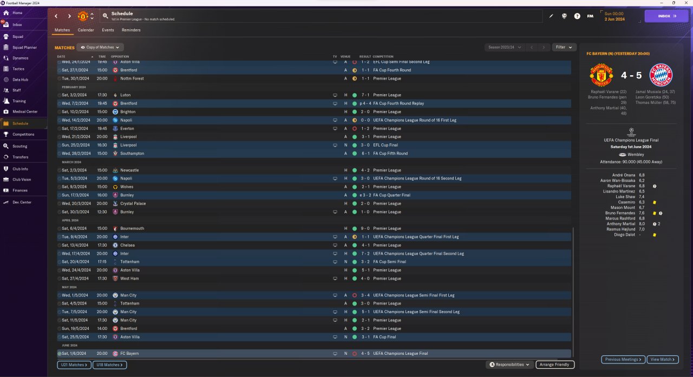Open the Tactics screen
Image resolution: width=693 pixels, height=377 pixels.
pyautogui.click(x=18, y=69)
